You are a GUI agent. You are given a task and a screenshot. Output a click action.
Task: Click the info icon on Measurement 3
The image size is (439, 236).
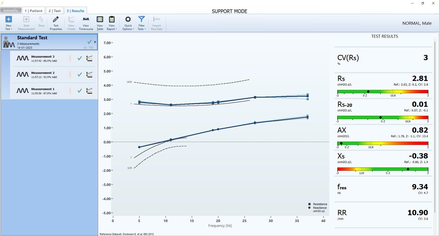coord(70,58)
